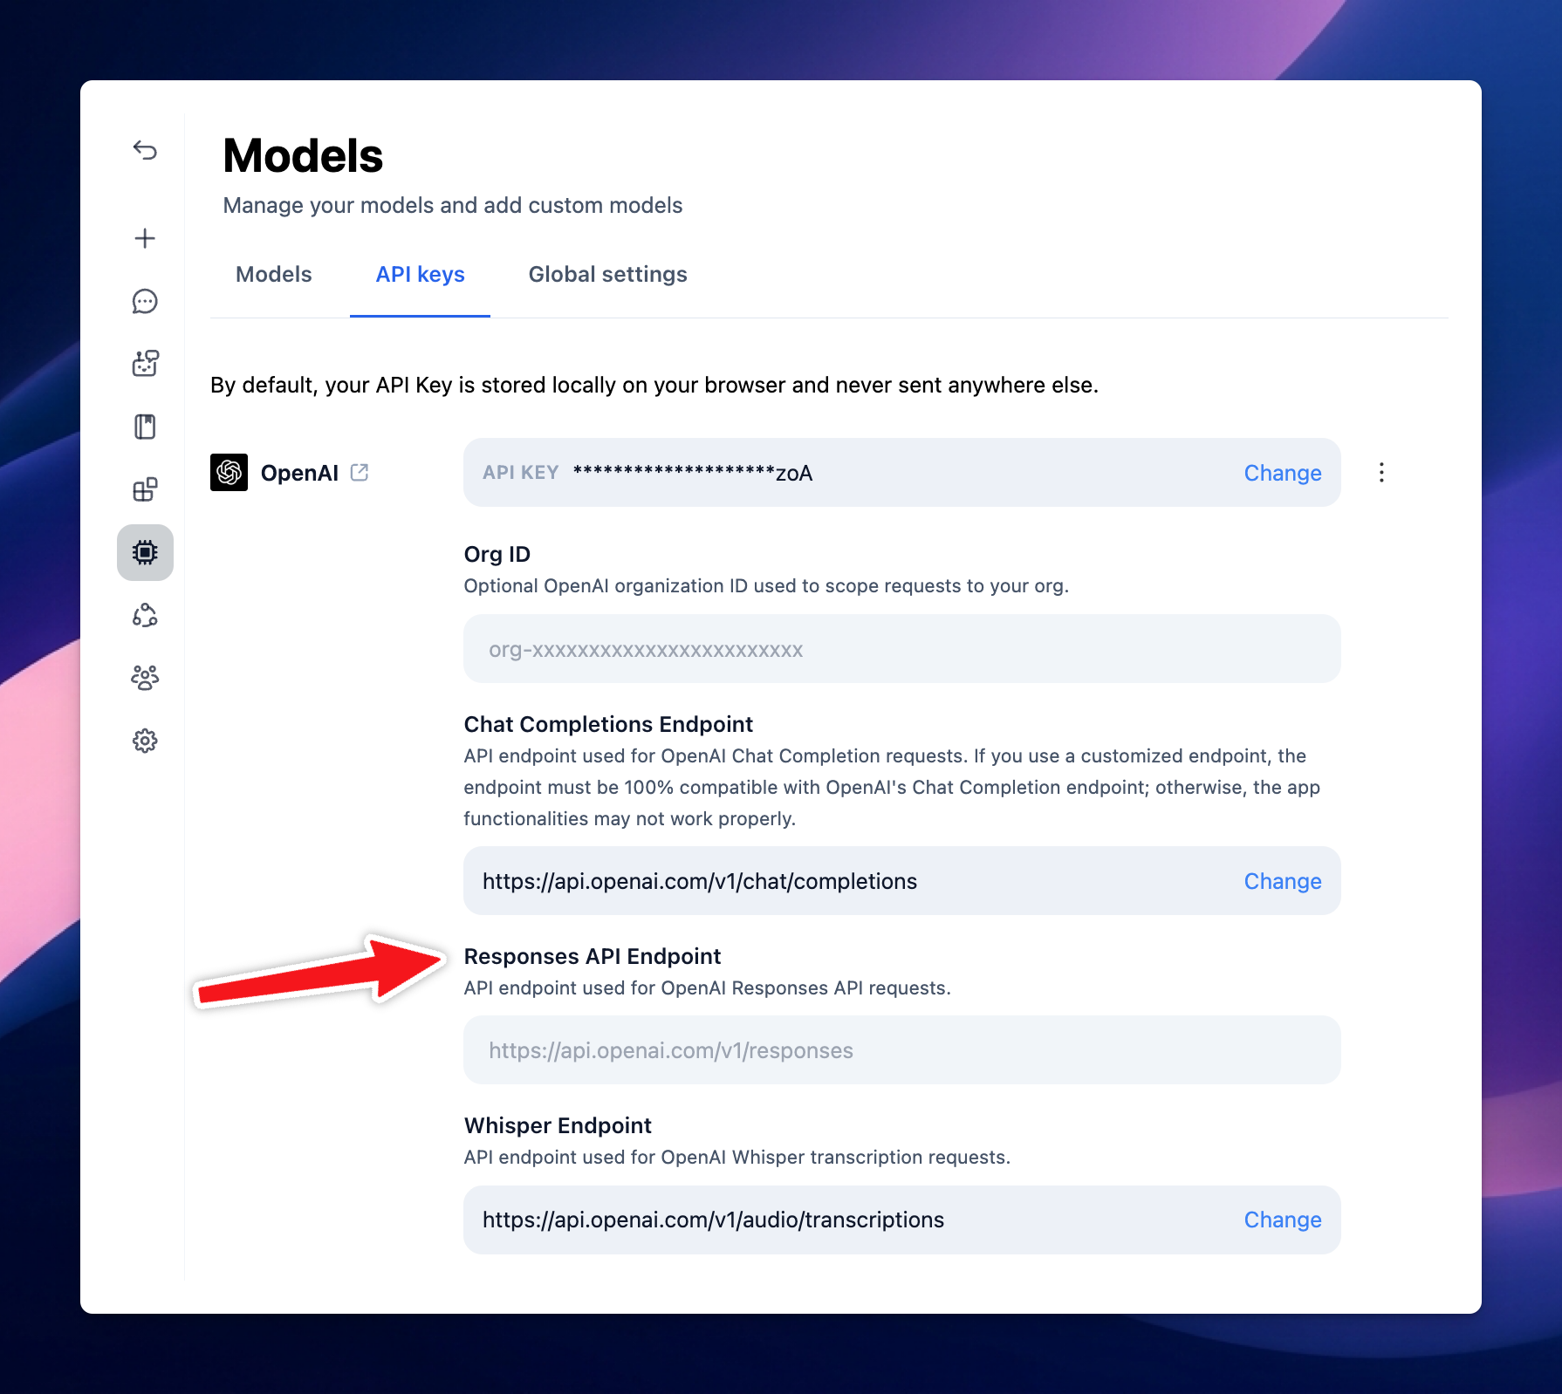Open the settings gear icon

pyautogui.click(x=145, y=741)
